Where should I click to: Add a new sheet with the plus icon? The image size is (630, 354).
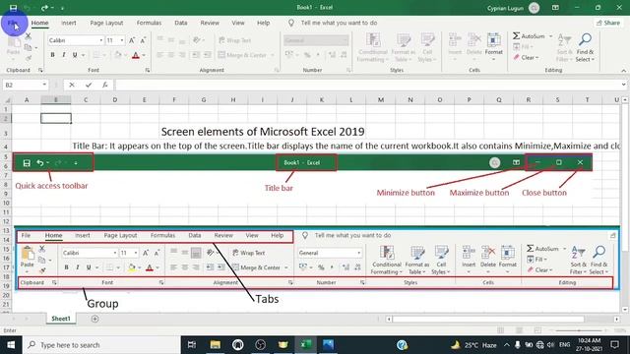click(94, 319)
